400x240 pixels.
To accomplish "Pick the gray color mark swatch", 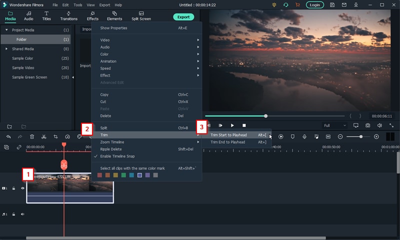I will point(155,175).
